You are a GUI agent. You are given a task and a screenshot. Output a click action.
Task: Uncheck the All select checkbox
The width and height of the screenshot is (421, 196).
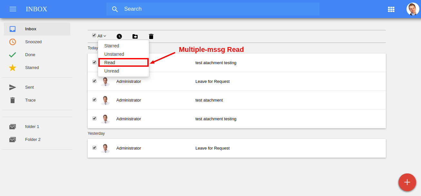[94, 35]
